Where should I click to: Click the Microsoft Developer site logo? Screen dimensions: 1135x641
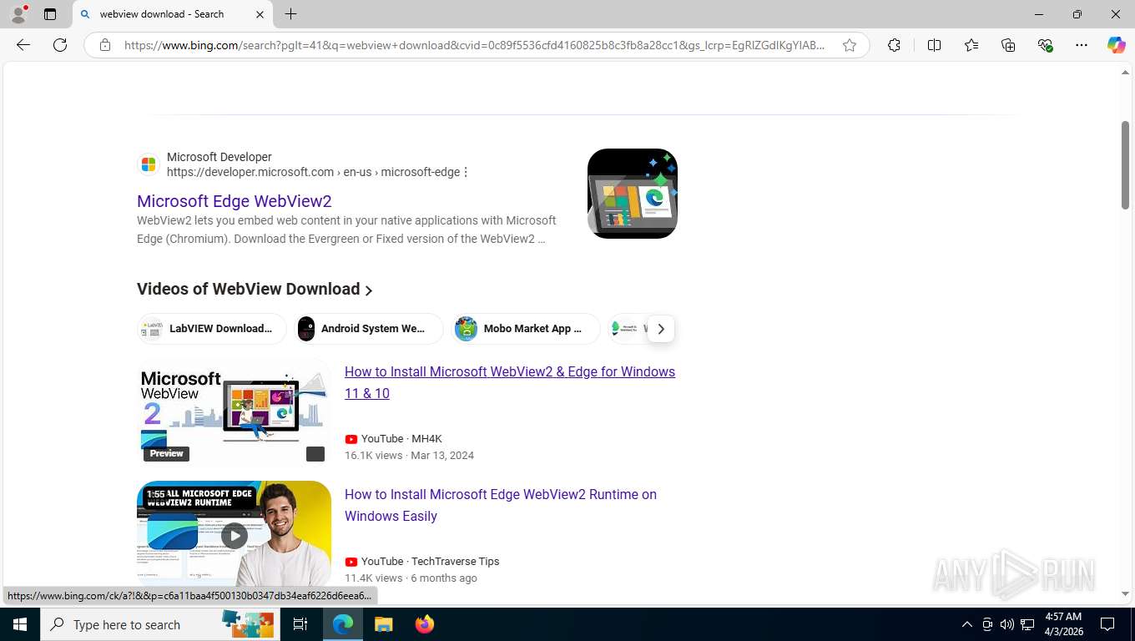(x=149, y=164)
